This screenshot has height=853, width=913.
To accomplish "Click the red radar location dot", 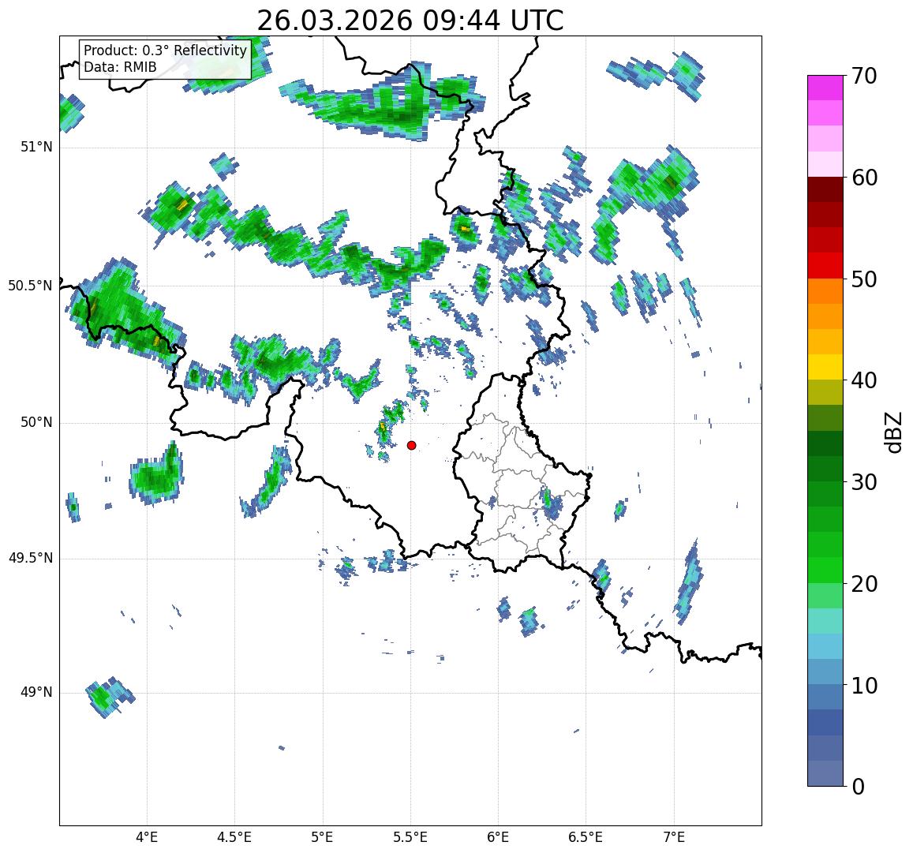I will click(412, 445).
